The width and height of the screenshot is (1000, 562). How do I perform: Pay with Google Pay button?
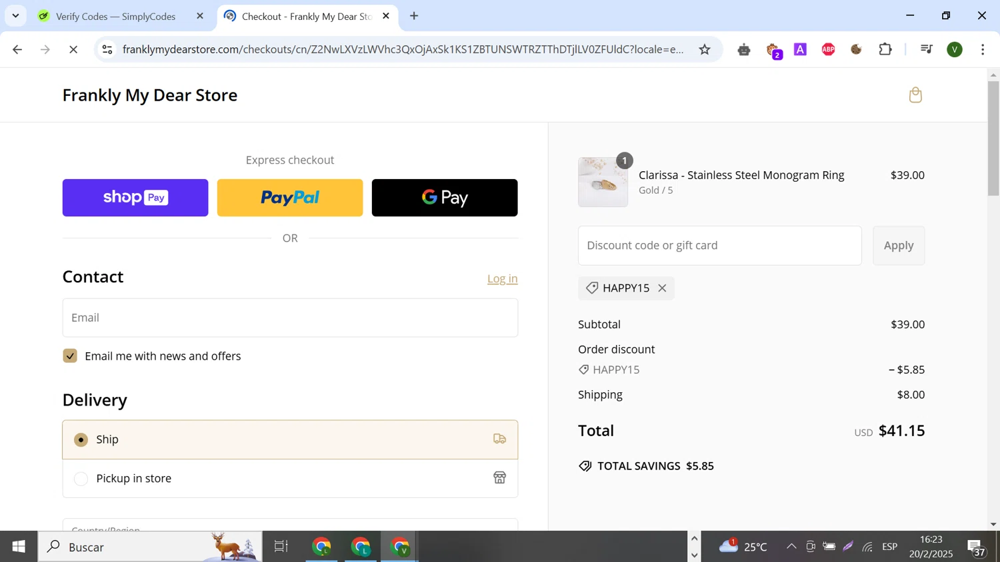pos(445,198)
